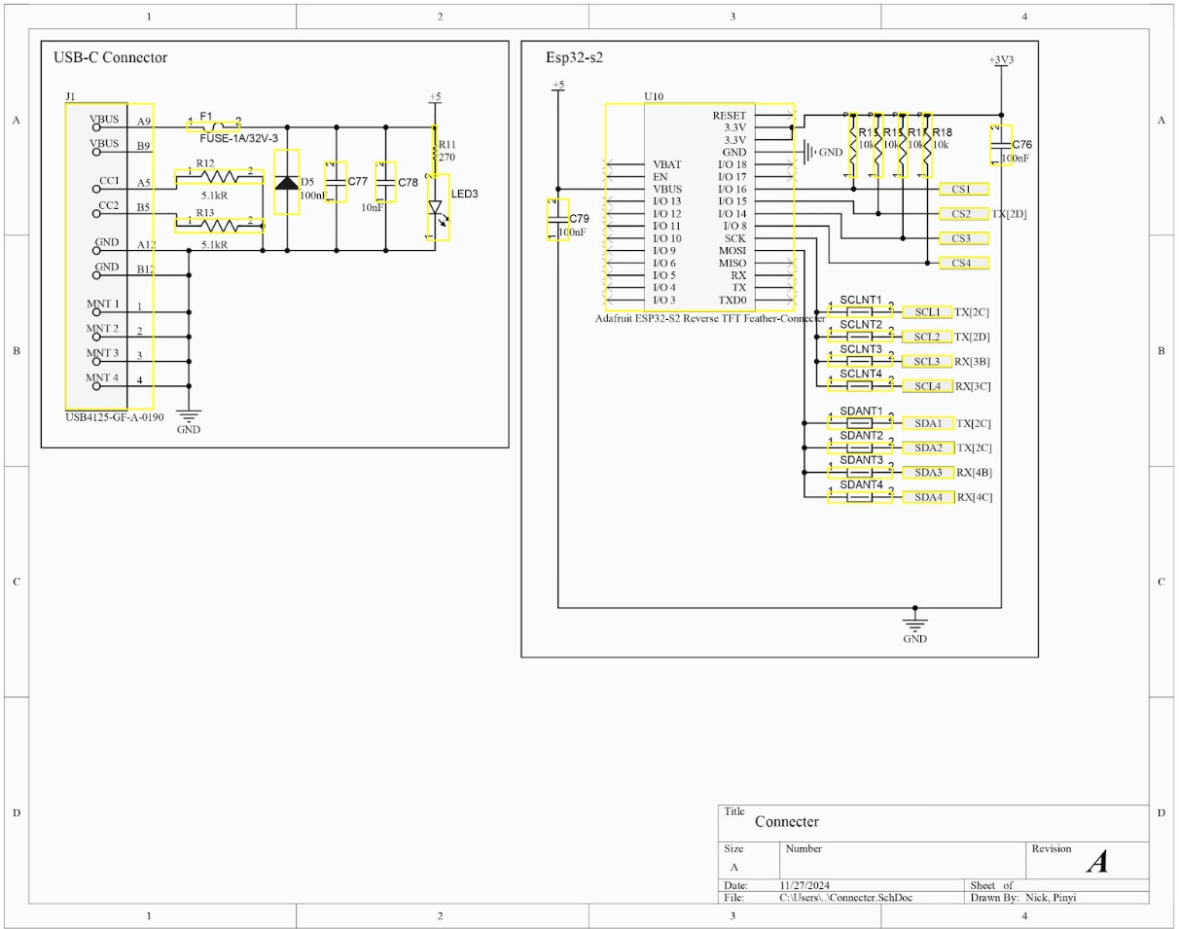Select resistor R11 above LED3

[x=436, y=151]
